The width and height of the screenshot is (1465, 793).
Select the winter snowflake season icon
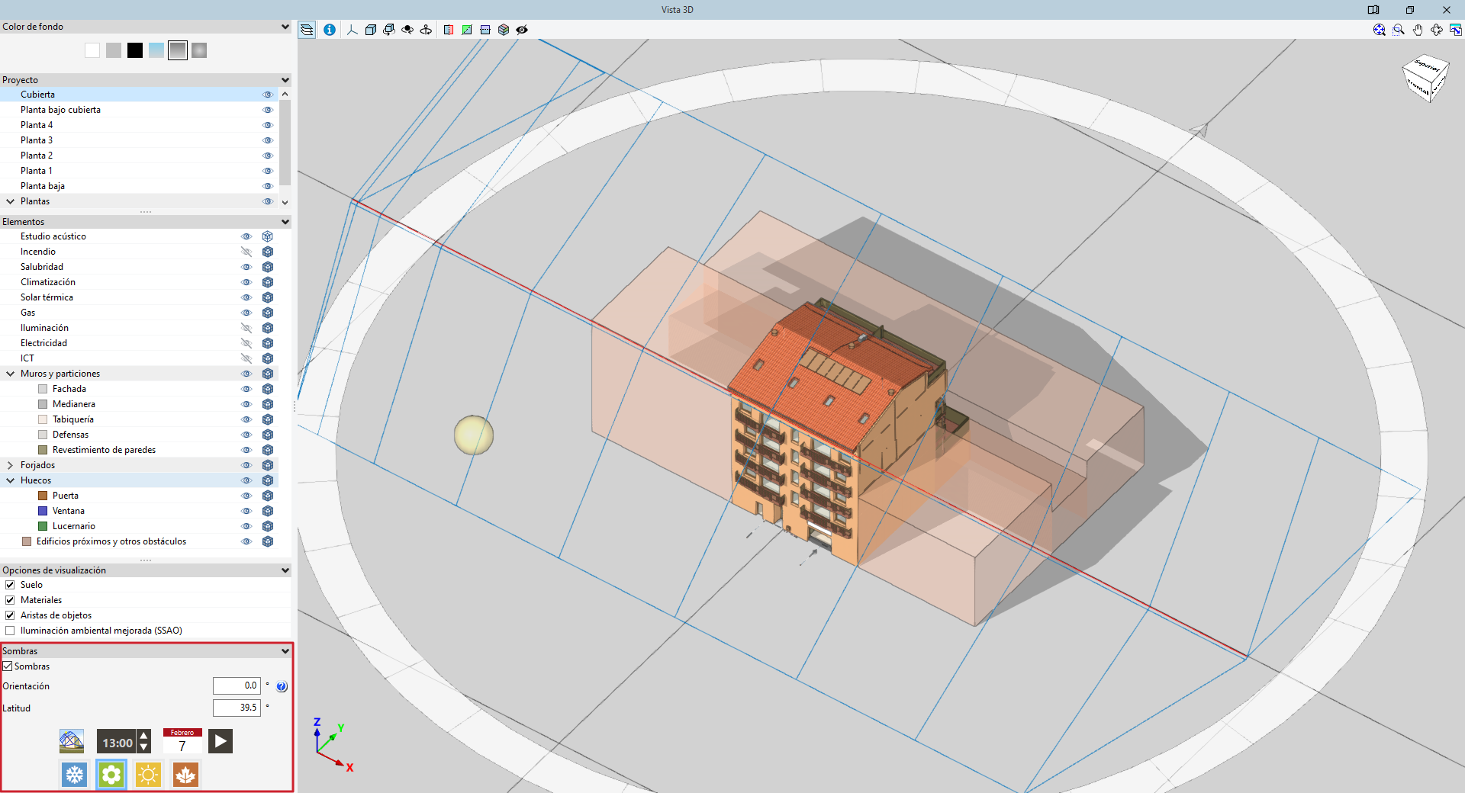click(74, 775)
